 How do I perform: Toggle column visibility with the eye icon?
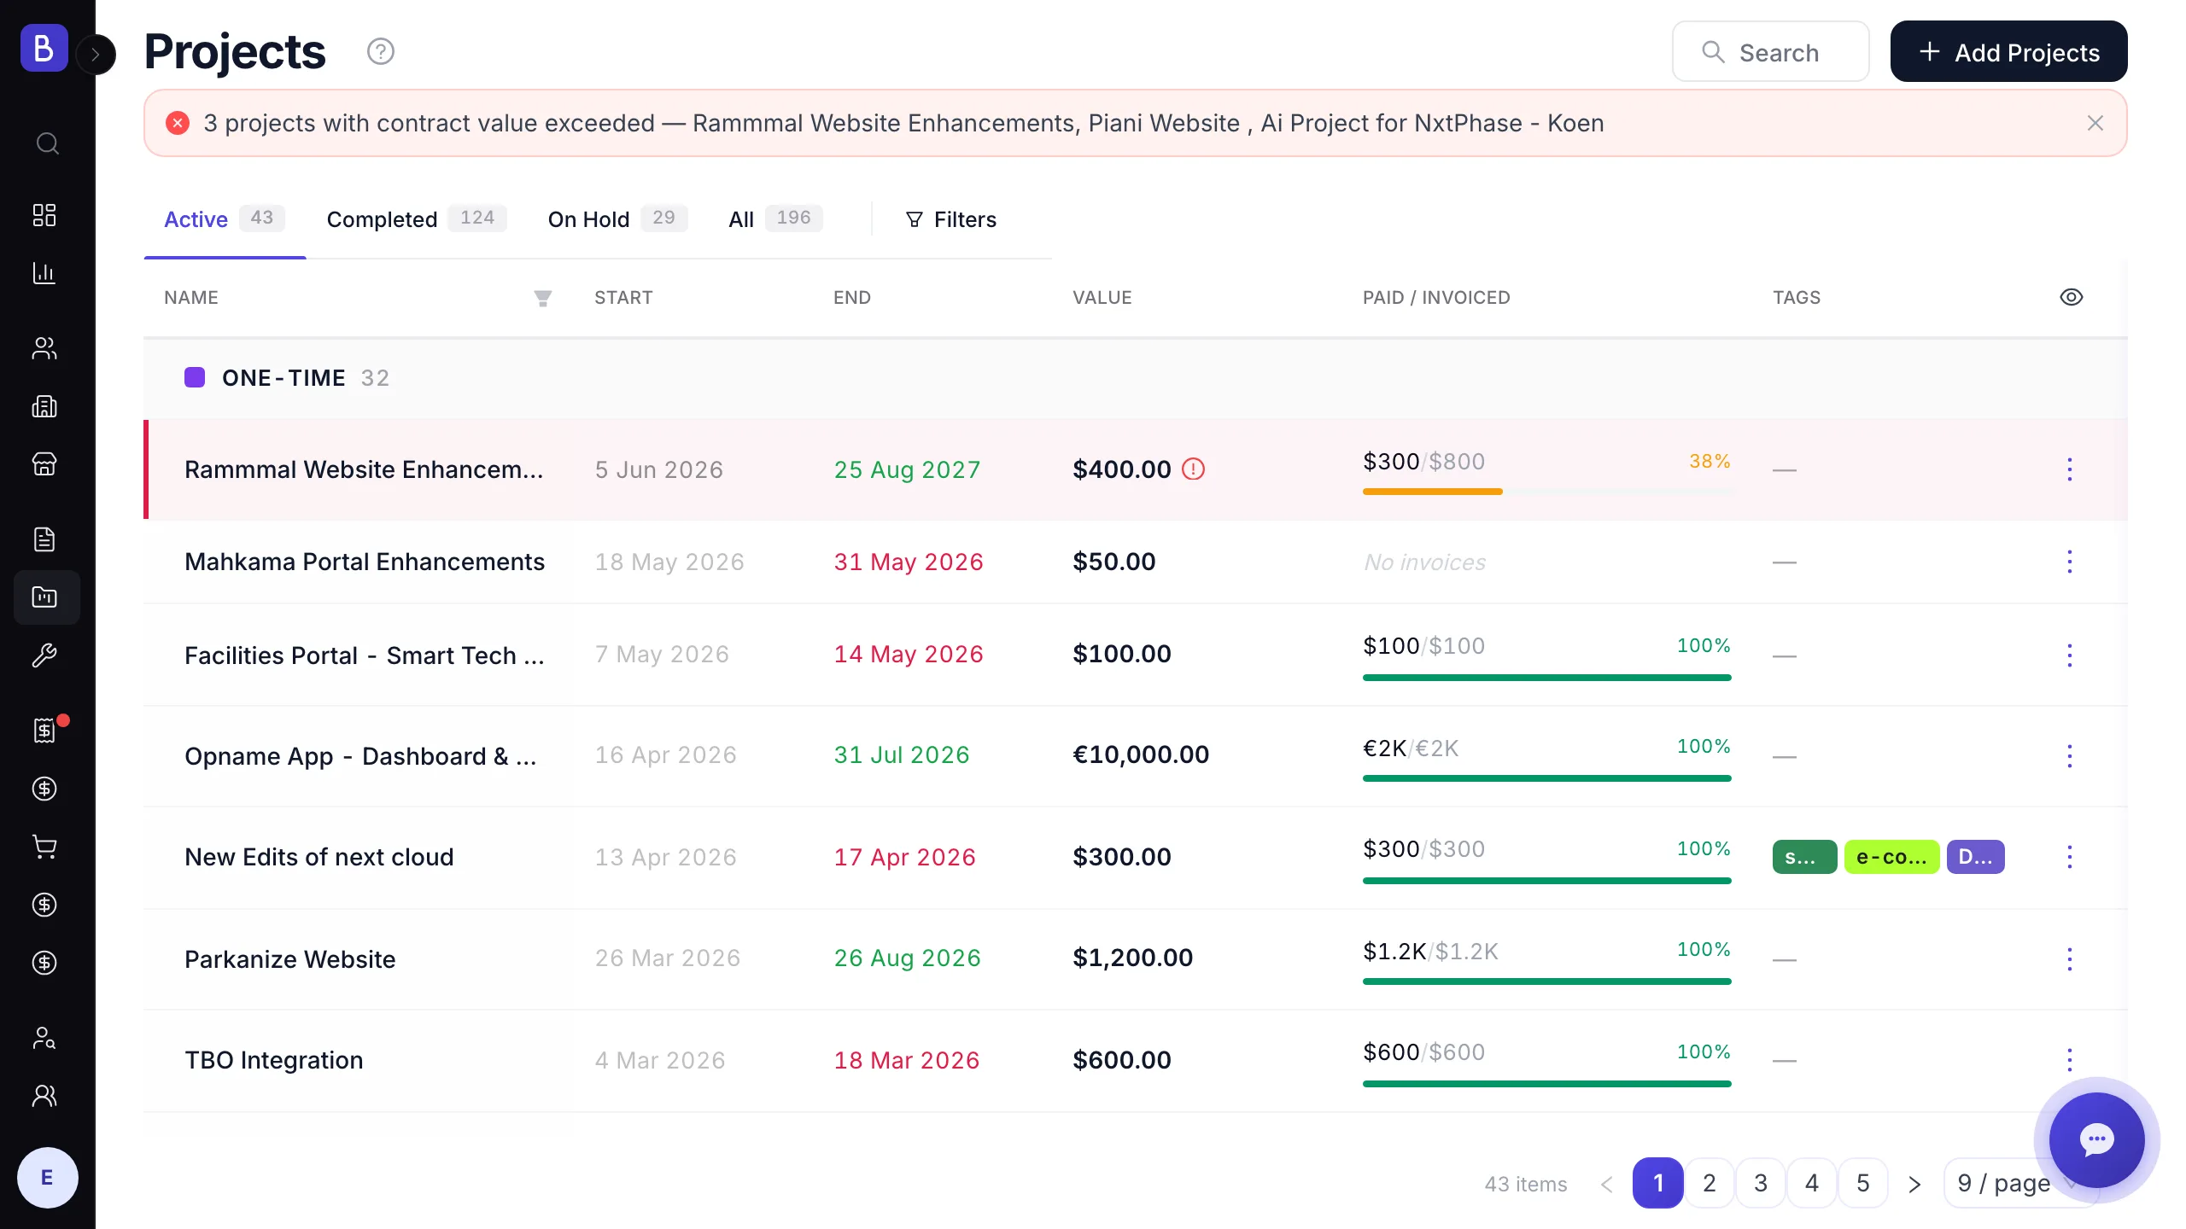pos(2071,297)
